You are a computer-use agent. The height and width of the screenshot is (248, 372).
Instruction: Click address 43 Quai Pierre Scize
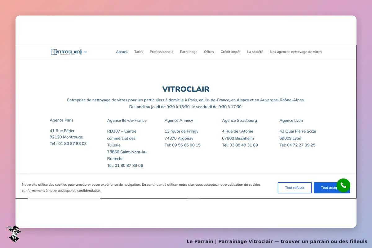pos(298,131)
